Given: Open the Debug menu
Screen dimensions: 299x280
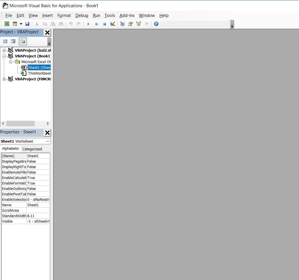Looking at the screenshot, I should pos(82,15).
